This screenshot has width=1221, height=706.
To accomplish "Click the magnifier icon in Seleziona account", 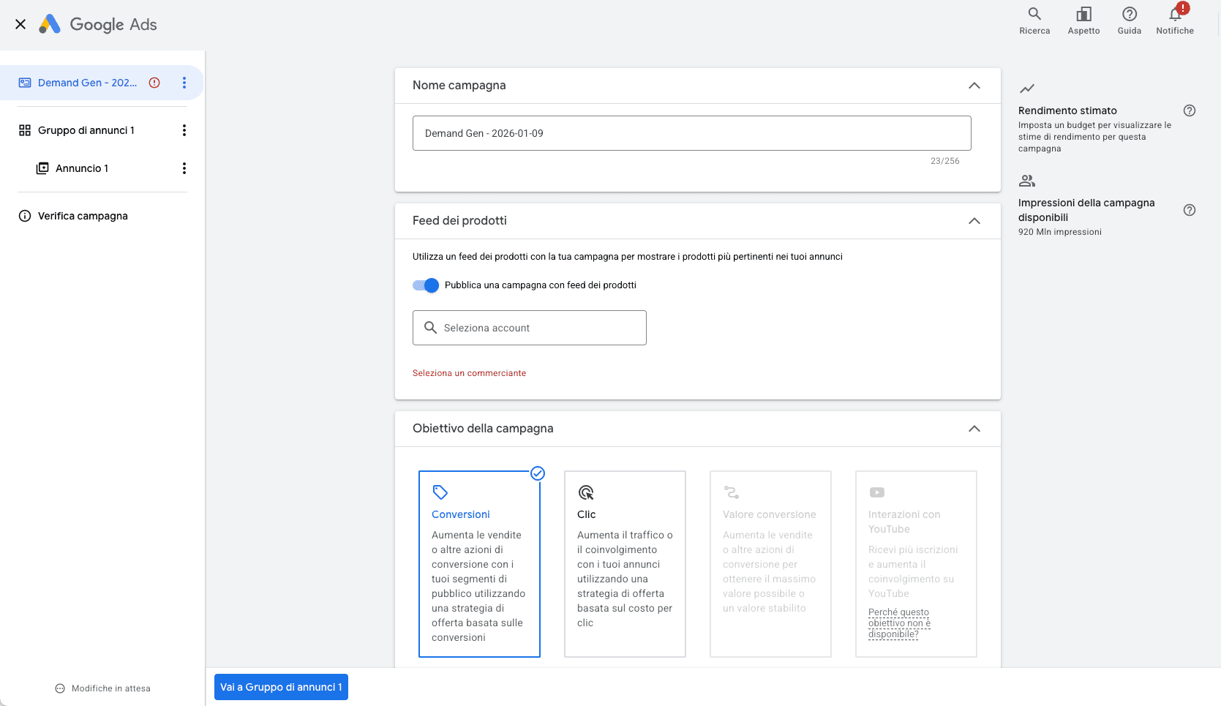I will pyautogui.click(x=431, y=328).
